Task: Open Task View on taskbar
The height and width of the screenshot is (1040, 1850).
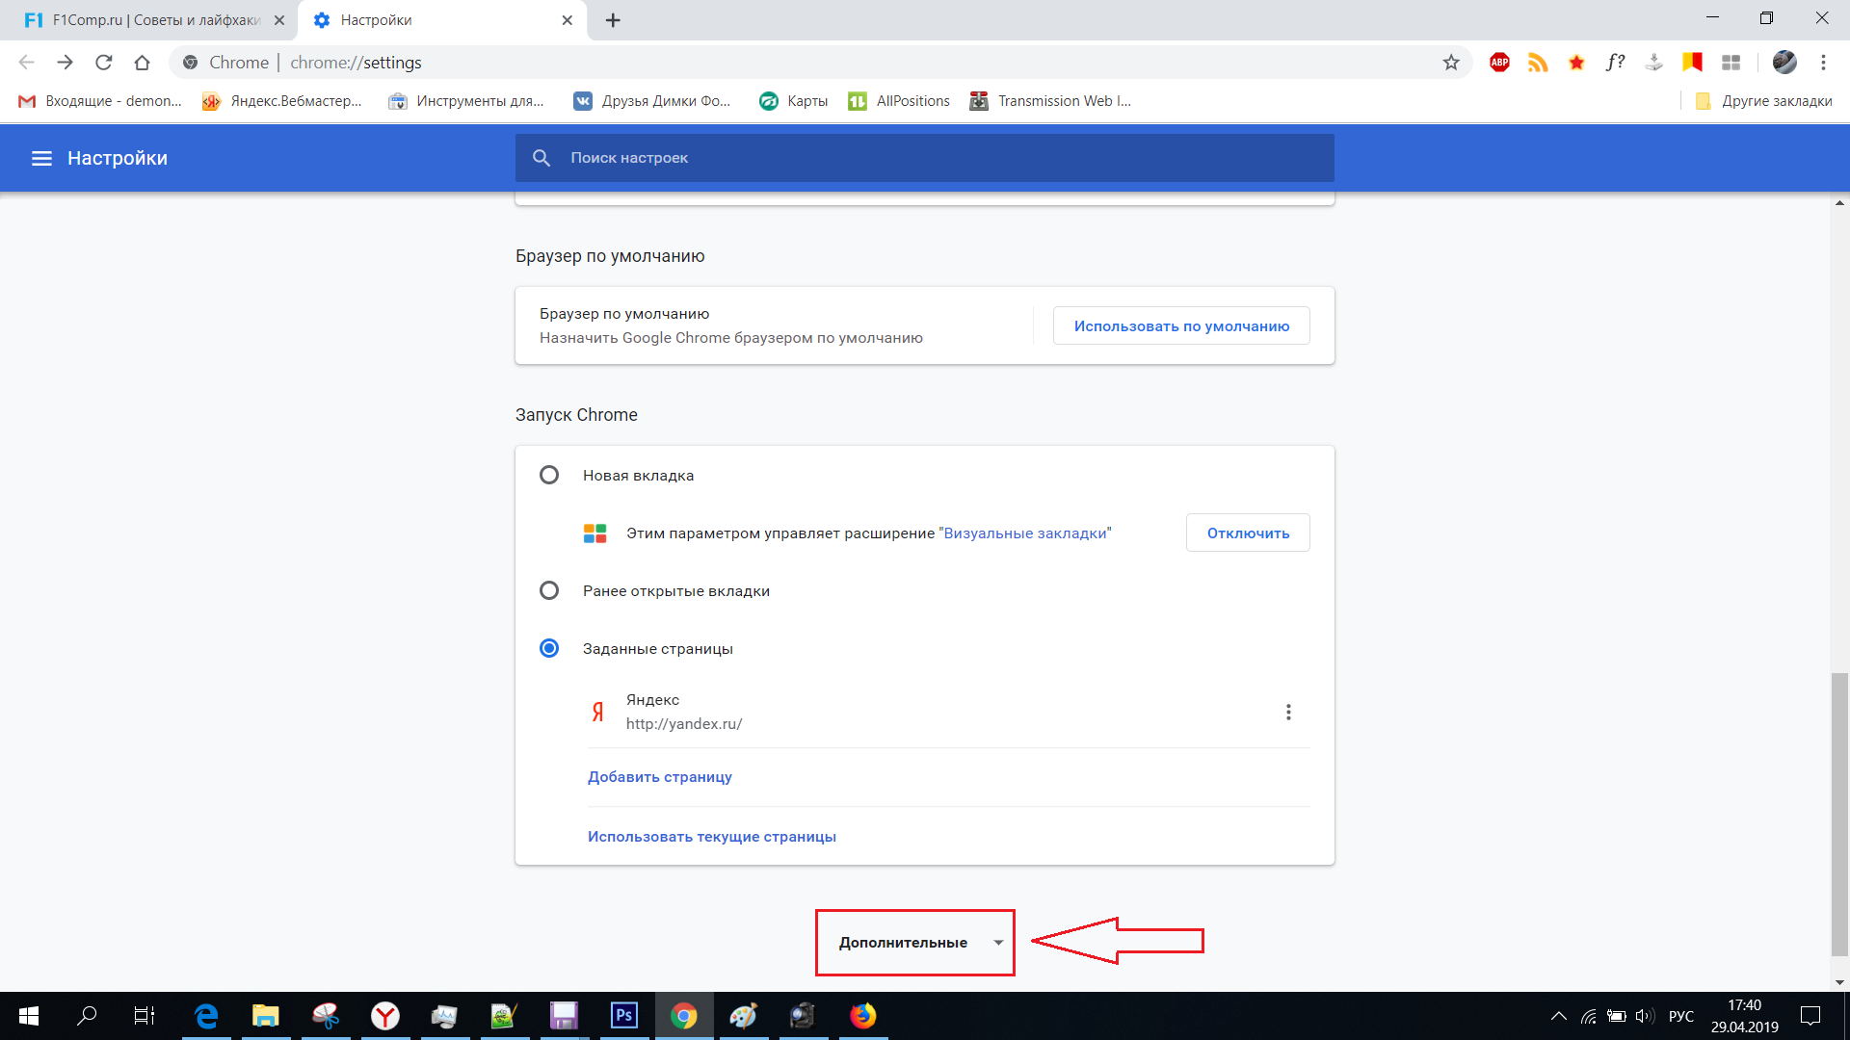Action: [x=145, y=1016]
